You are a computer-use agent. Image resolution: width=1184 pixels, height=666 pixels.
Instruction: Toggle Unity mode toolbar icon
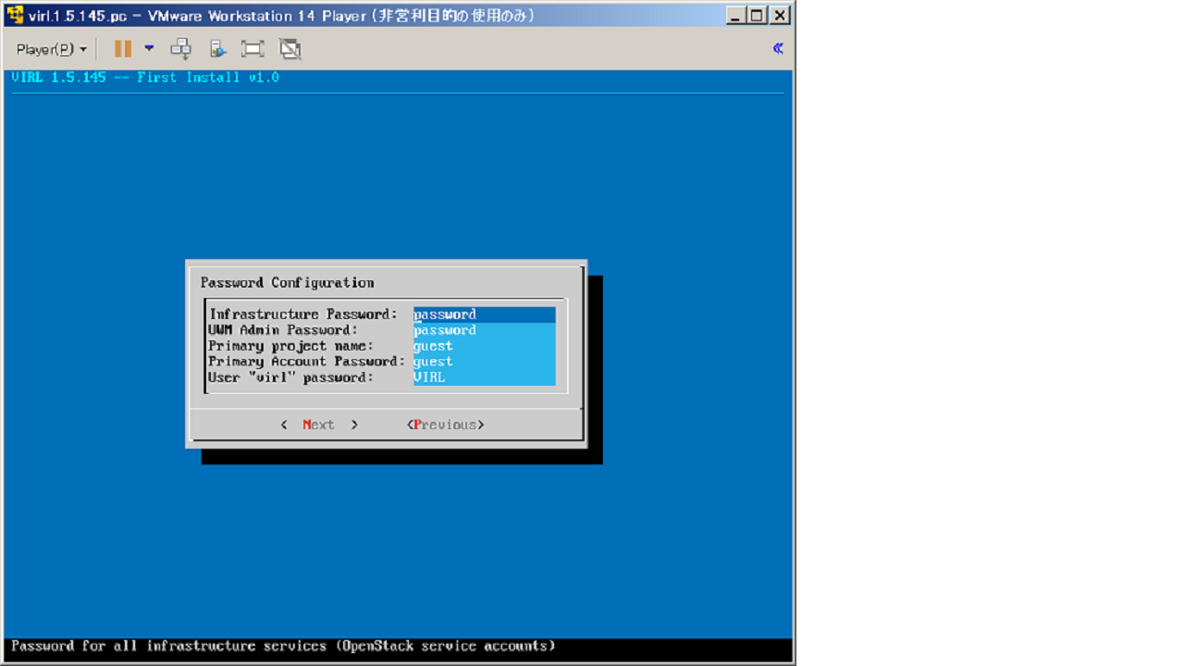290,49
